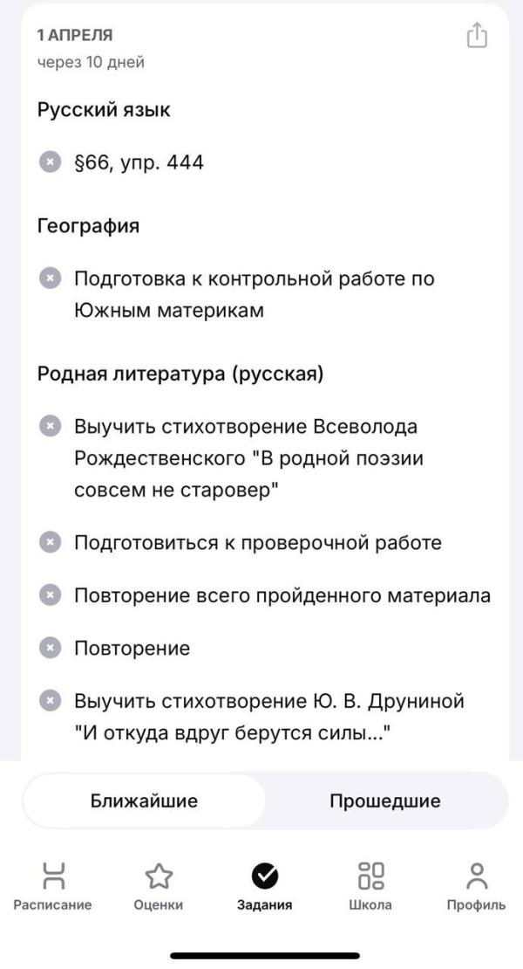Toggle status icon for §66, упр. 444

50,161
